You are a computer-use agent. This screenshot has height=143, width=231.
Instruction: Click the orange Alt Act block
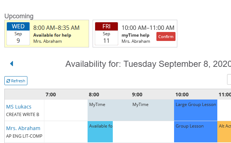point(224,132)
